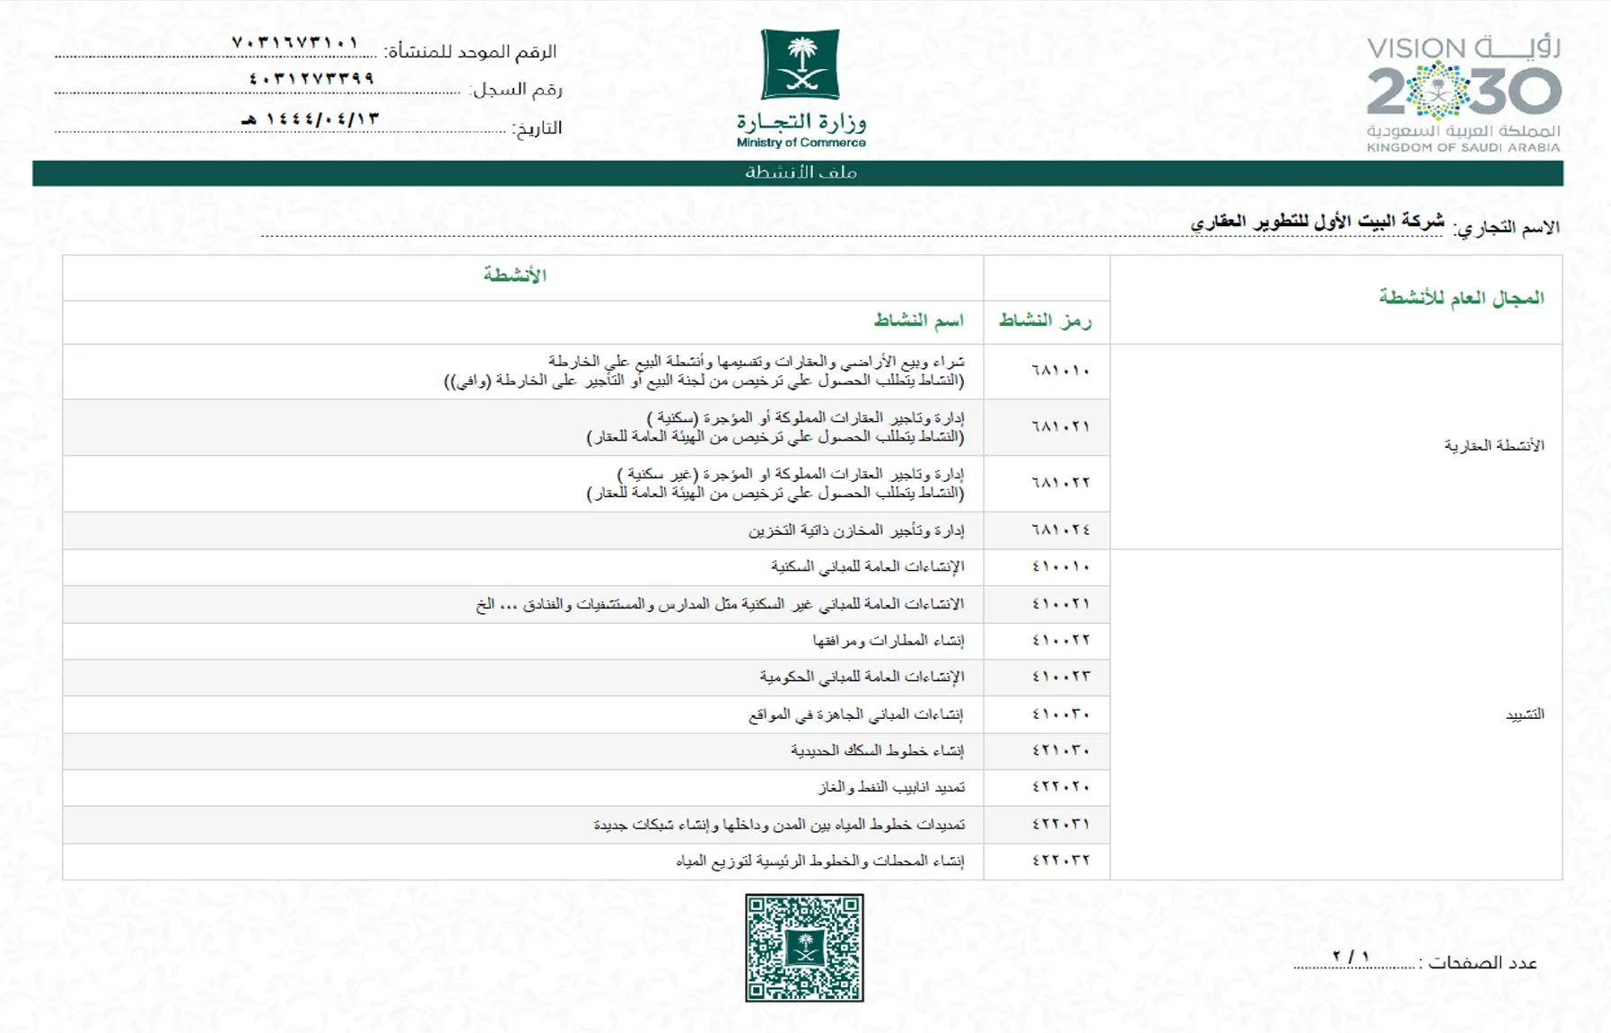Viewport: 1611px width, 1033px height.
Task: Select activity code ٤١٠٠٣٠
Action: 1061,714
